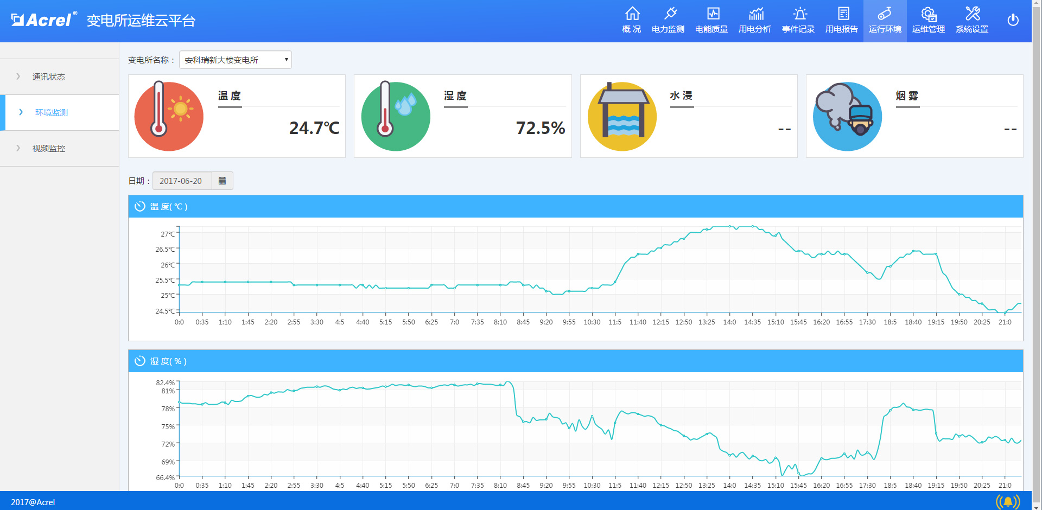Click the 烟雾 card title

pos(907,96)
